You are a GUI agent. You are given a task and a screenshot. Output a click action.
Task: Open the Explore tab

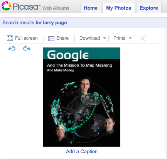[149, 8]
